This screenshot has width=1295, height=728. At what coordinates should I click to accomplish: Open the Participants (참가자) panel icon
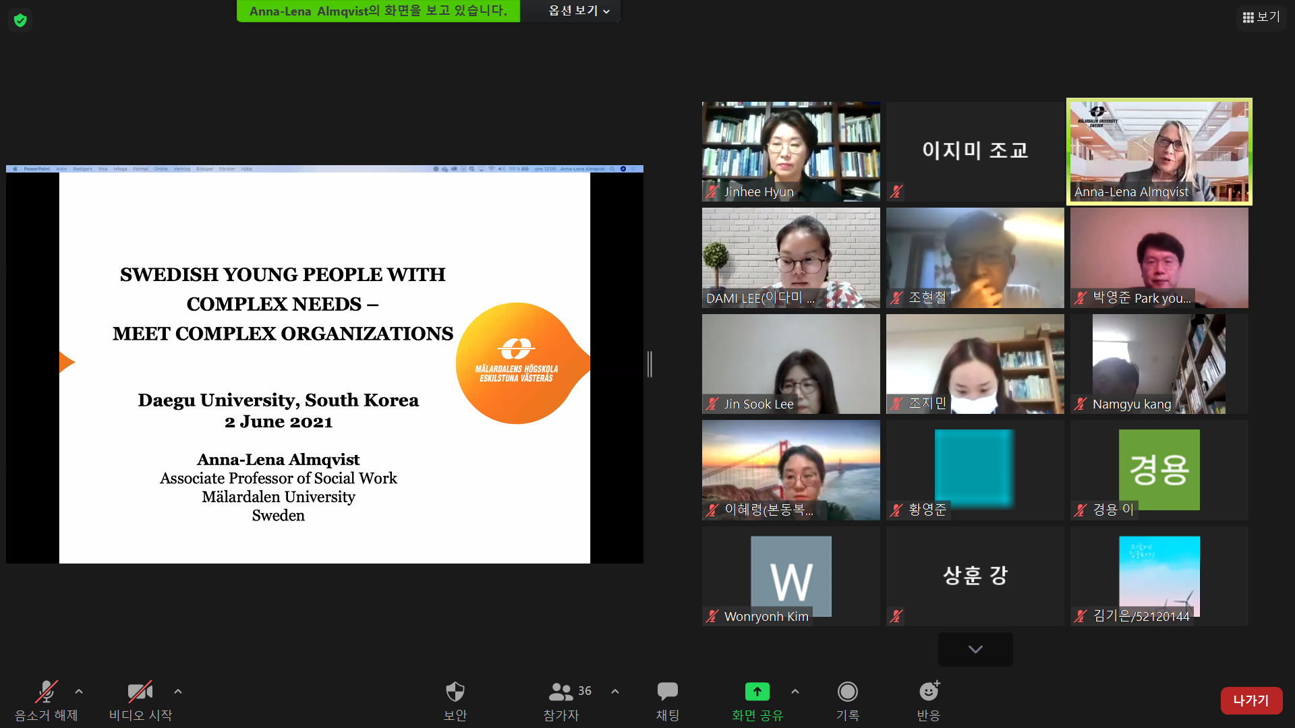(560, 692)
